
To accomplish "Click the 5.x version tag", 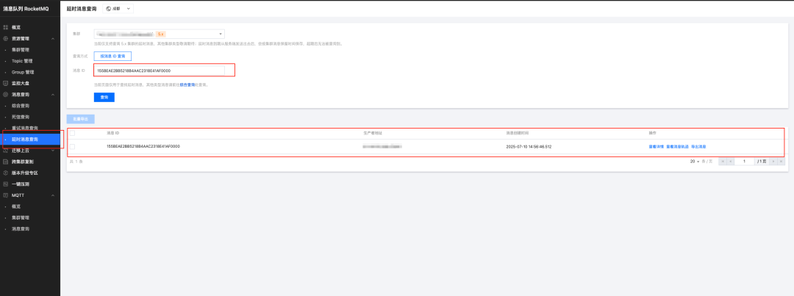I will pyautogui.click(x=160, y=34).
